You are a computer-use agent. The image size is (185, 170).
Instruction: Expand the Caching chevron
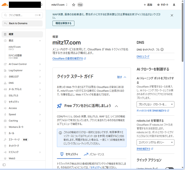coord(40,121)
